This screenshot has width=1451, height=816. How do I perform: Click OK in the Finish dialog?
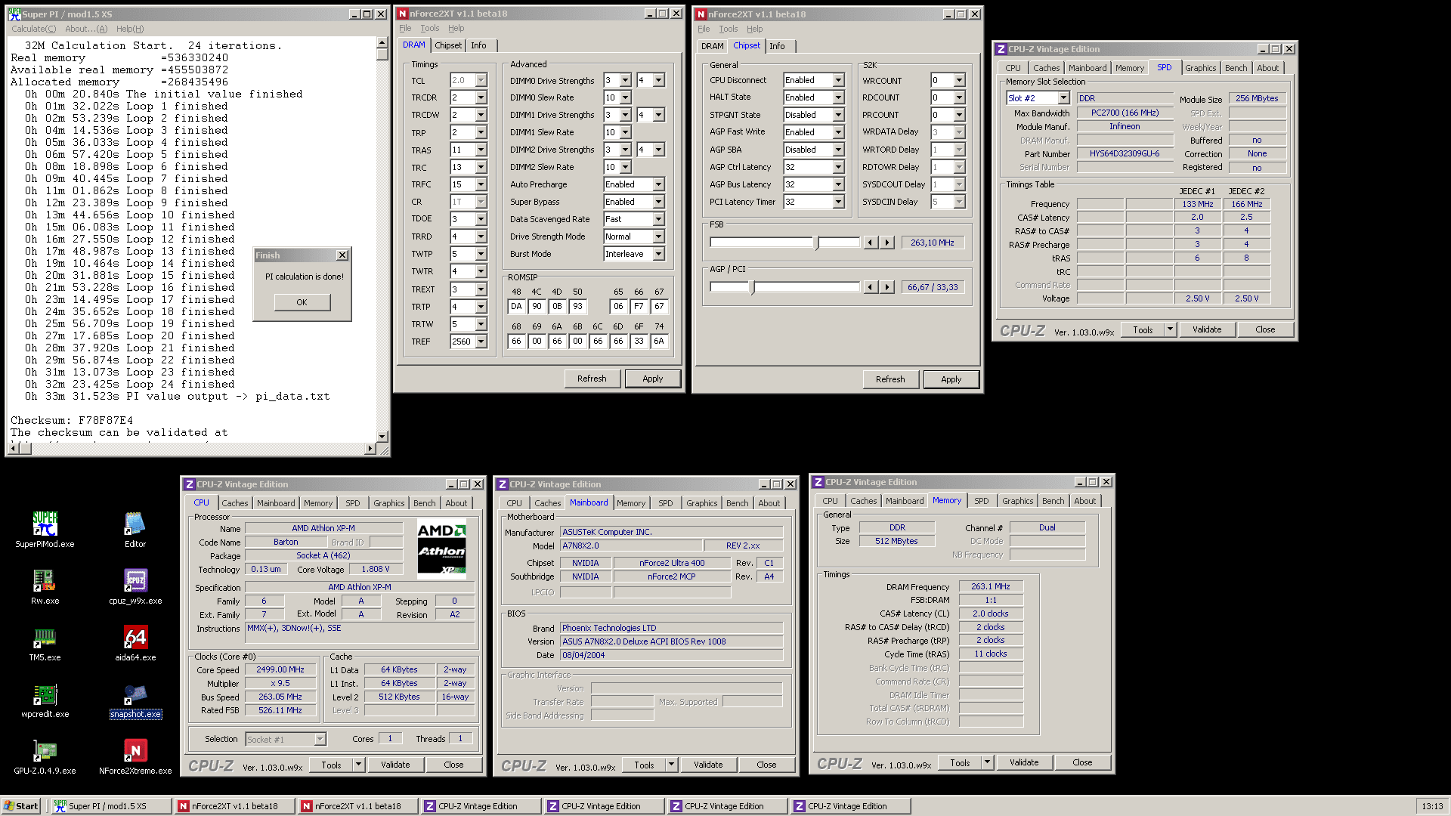coord(302,302)
